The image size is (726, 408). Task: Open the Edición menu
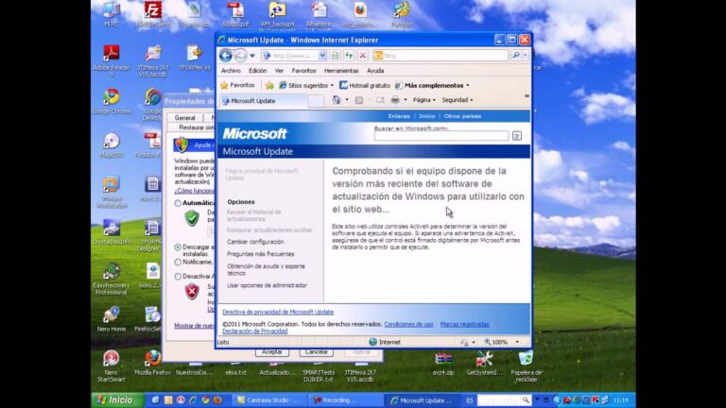[x=257, y=71]
